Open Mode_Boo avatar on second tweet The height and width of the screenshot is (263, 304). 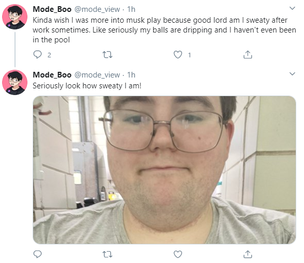coord(15,82)
